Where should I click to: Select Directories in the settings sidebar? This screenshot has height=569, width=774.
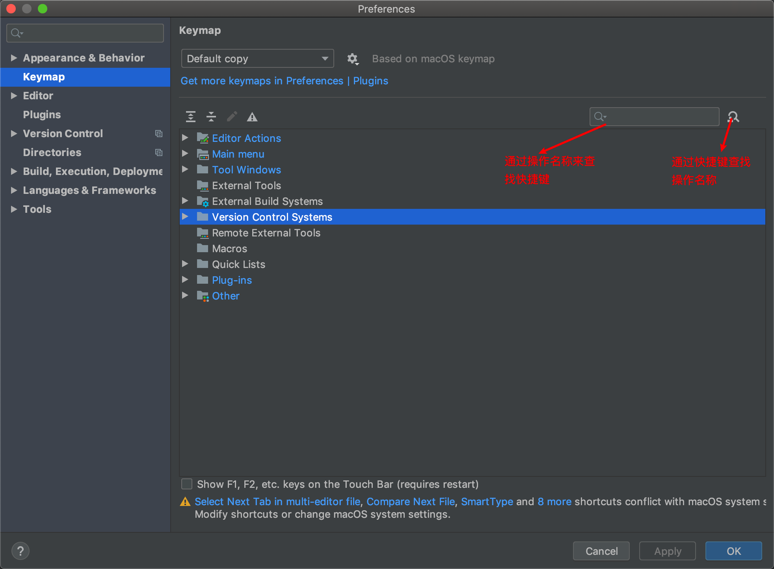tap(52, 152)
